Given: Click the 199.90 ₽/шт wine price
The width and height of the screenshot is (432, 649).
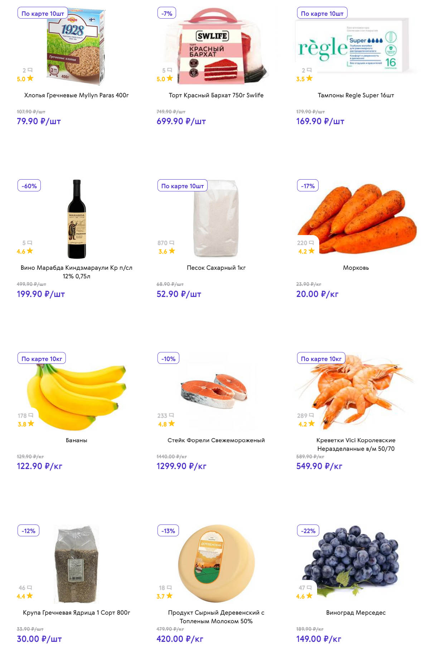Looking at the screenshot, I should 41,294.
